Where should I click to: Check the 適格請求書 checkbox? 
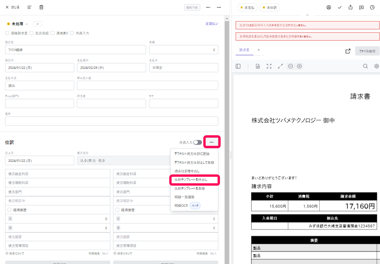tap(7, 33)
